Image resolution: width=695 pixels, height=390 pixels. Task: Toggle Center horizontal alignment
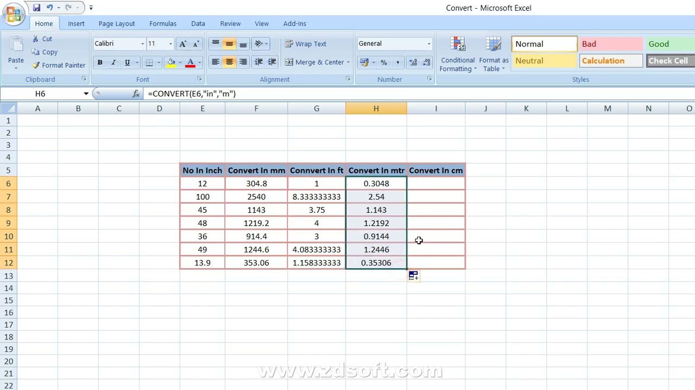(x=229, y=62)
